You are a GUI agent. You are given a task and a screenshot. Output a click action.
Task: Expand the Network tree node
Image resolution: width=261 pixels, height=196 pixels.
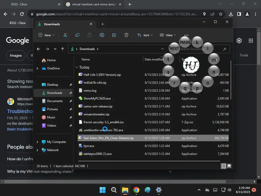pyautogui.click(x=37, y=150)
